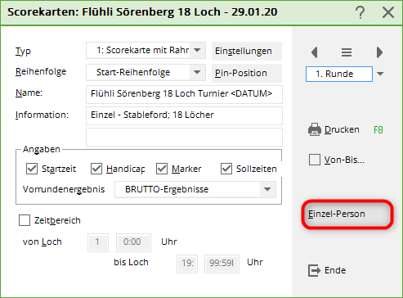Enable the Zeitbereich checkbox
Screen dimensions: 403x298
click(x=25, y=220)
